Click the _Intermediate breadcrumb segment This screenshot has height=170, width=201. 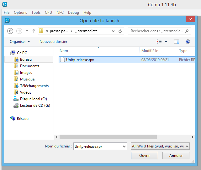[86, 31]
